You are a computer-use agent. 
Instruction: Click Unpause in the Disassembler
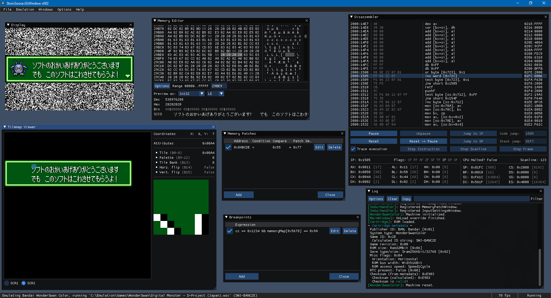click(423, 134)
